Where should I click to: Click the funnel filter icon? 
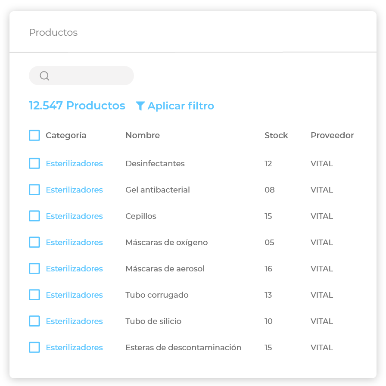tap(140, 106)
